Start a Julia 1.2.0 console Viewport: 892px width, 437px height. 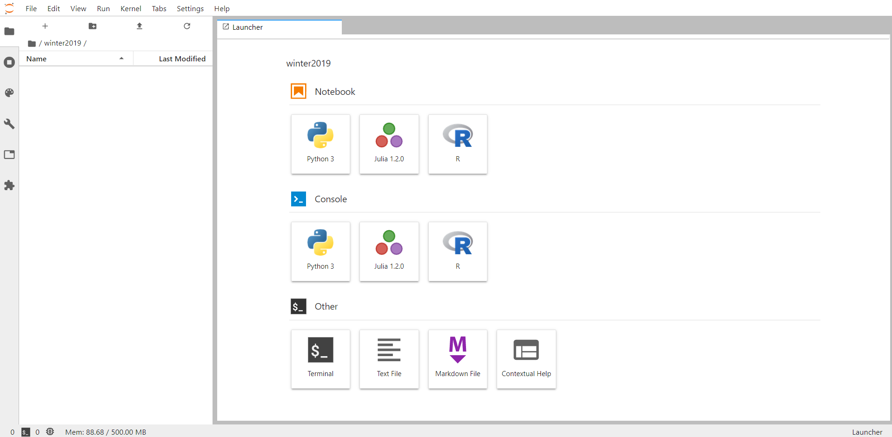click(x=389, y=252)
